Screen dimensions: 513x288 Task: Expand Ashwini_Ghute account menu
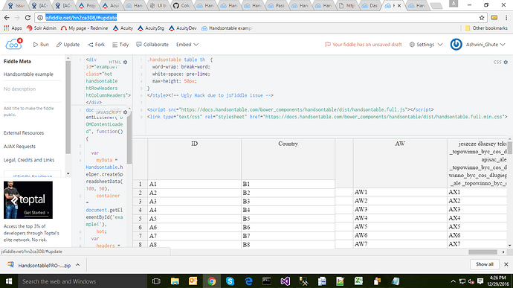point(485,44)
